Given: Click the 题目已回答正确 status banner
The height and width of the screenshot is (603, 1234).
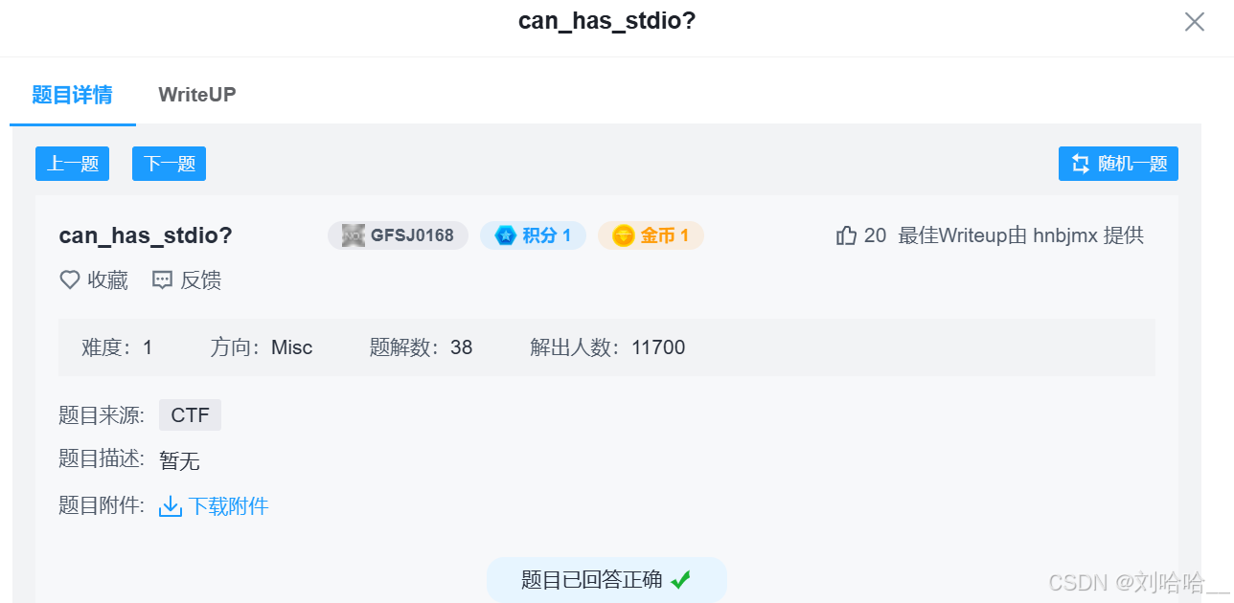Looking at the screenshot, I should click(606, 579).
